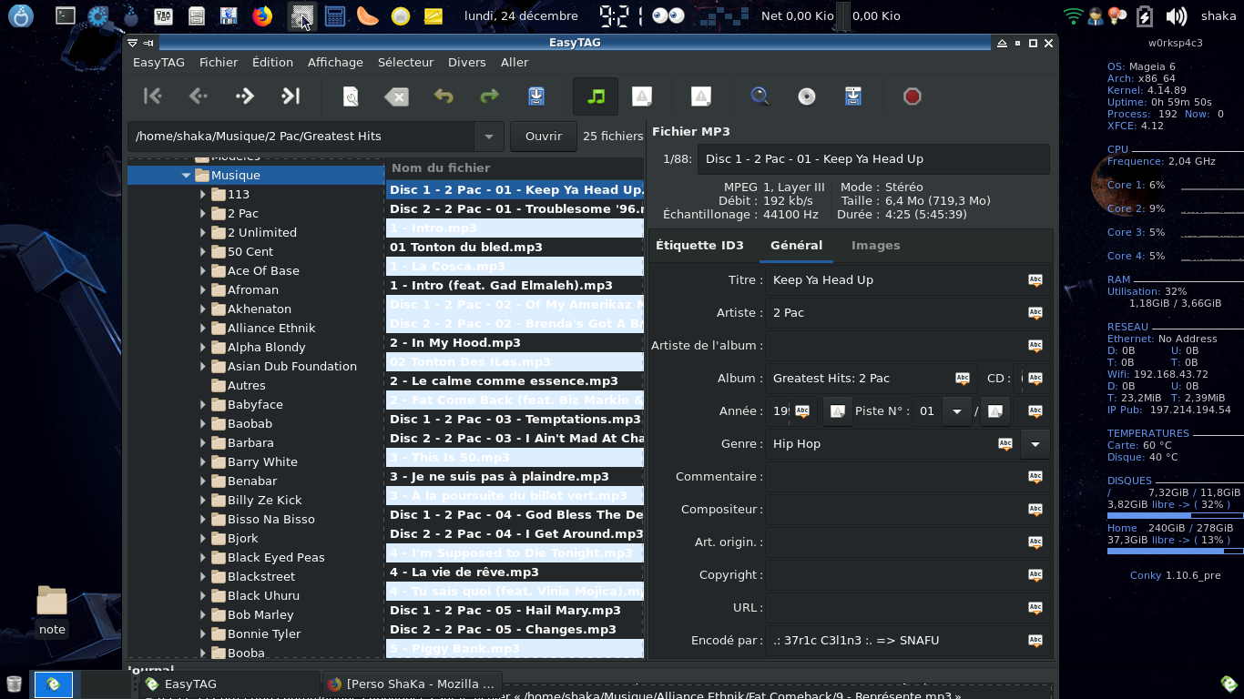Open the note folder on desktop
This screenshot has width=1244, height=699.
52,611
